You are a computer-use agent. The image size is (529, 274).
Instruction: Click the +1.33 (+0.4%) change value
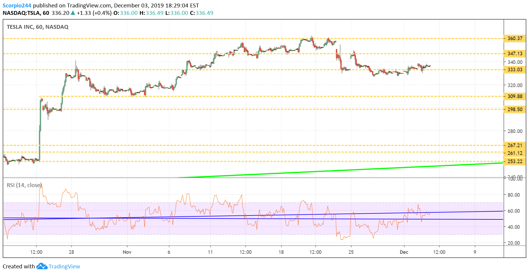94,13
